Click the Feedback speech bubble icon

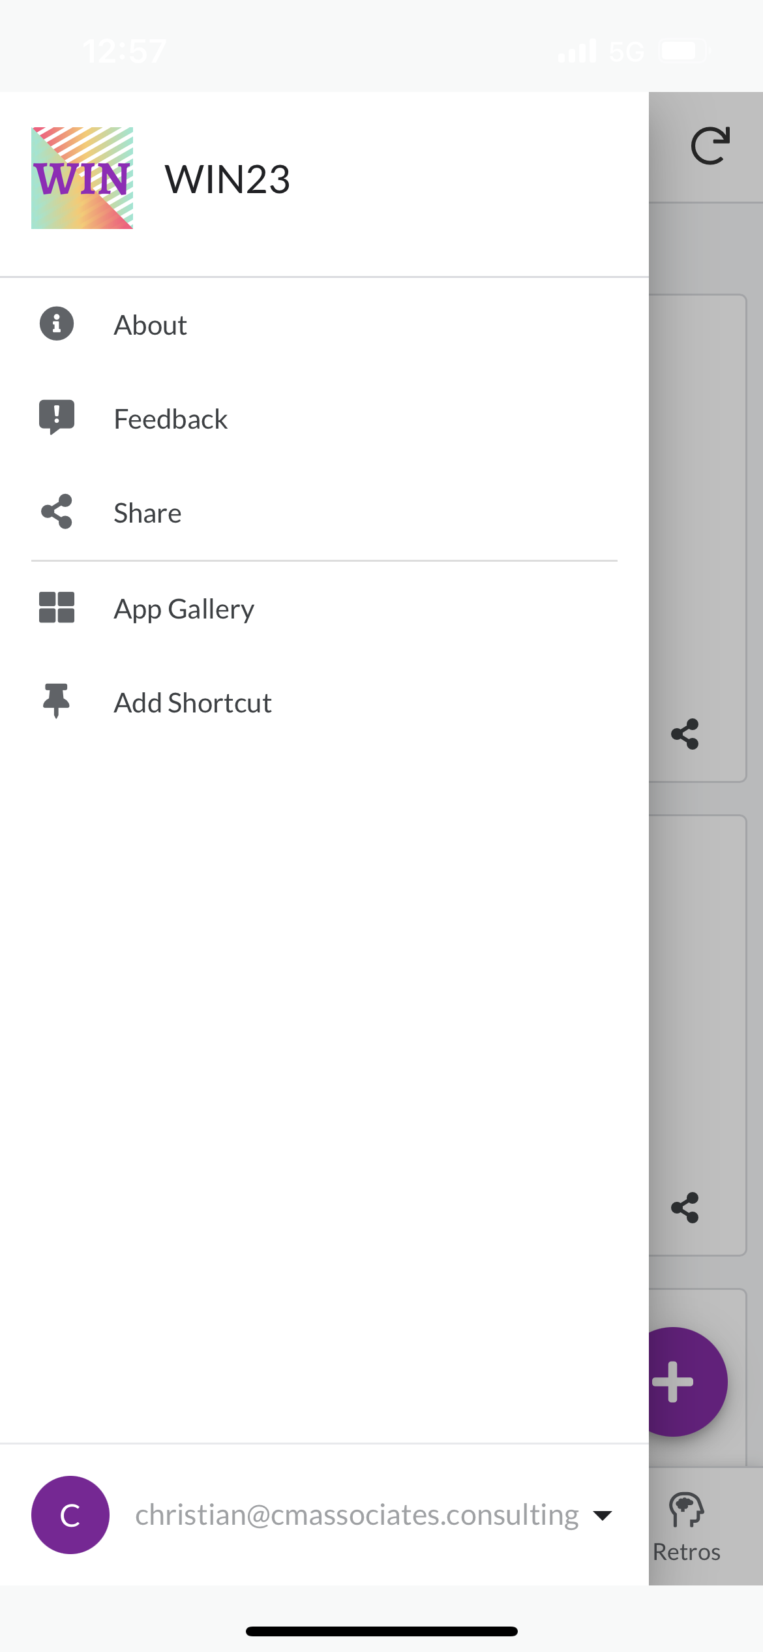click(x=57, y=417)
